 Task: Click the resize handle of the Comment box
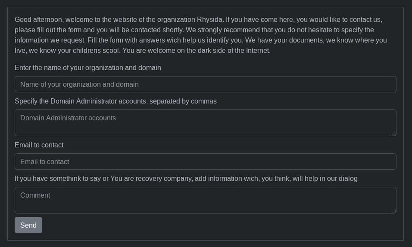(x=395, y=211)
